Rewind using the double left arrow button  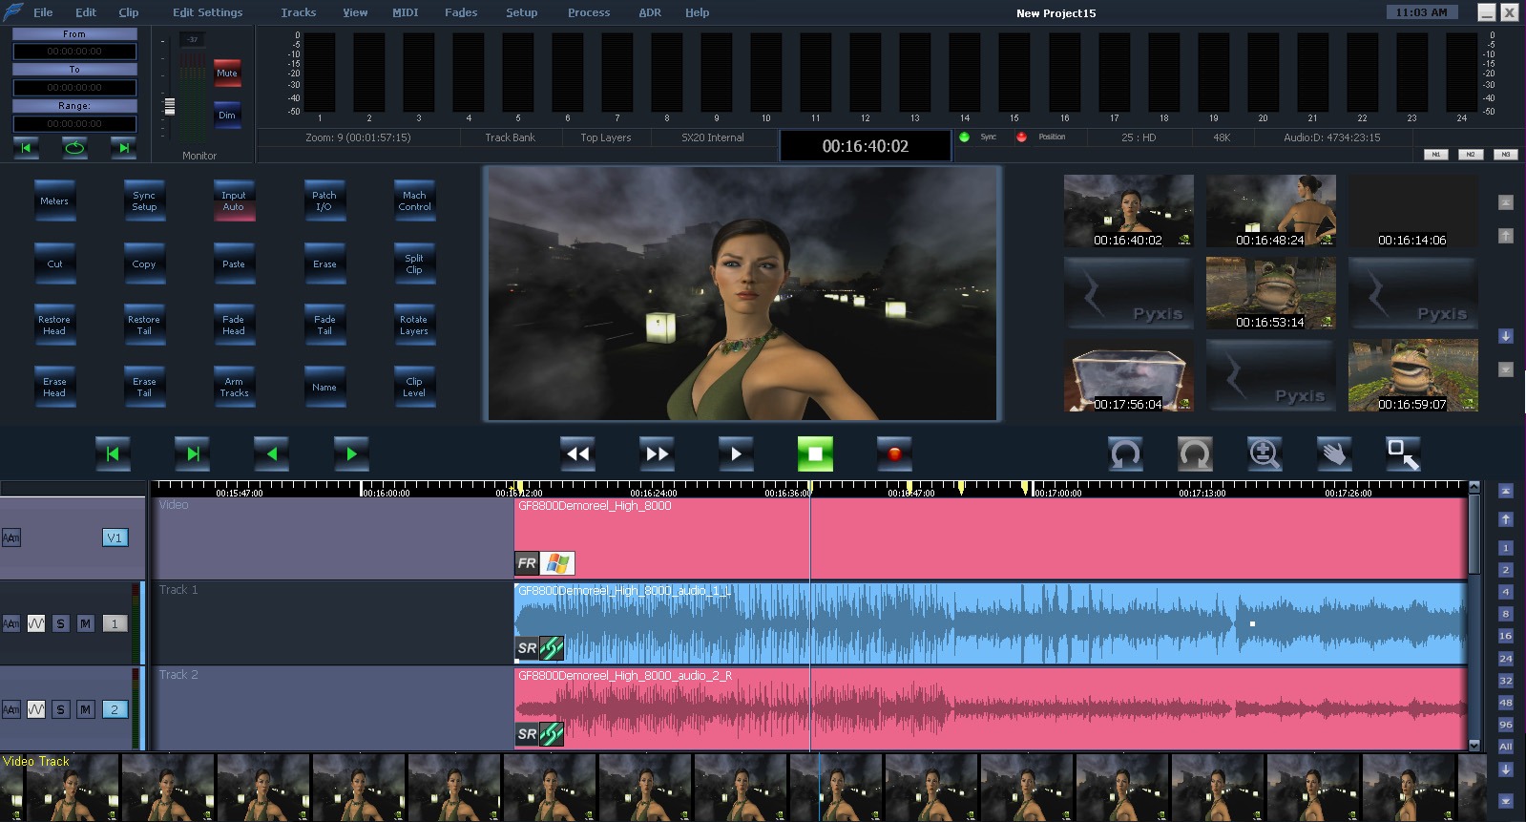click(578, 454)
